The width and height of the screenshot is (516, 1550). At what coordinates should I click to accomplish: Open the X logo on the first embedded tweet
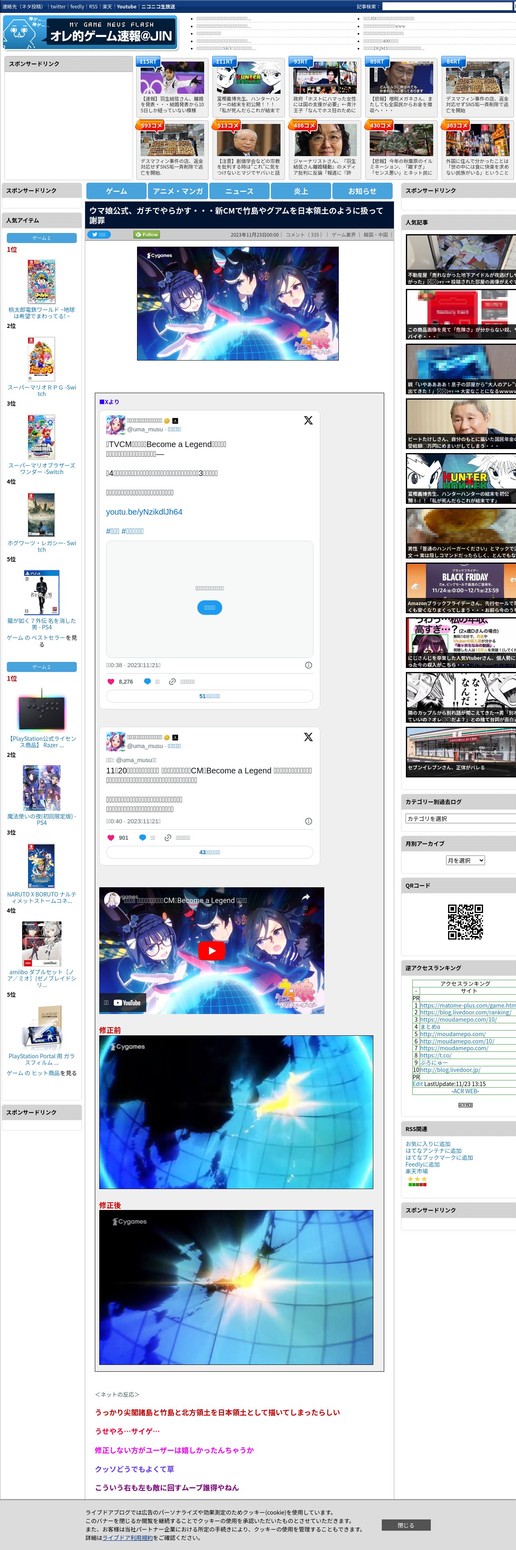click(308, 420)
